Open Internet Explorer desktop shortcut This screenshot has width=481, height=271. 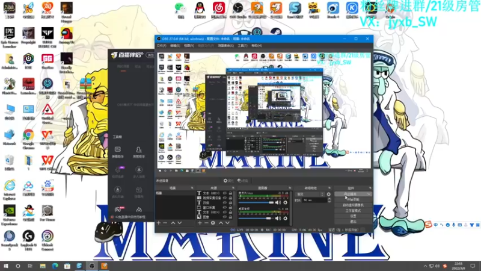10,190
